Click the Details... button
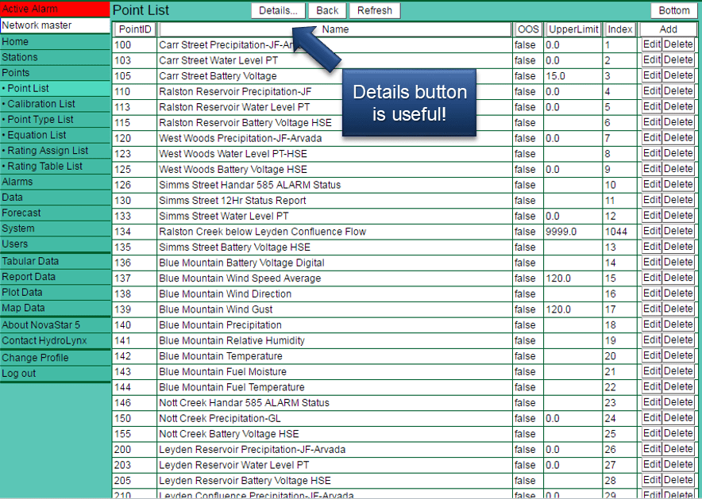Viewport: 702px width, 499px height. click(277, 10)
